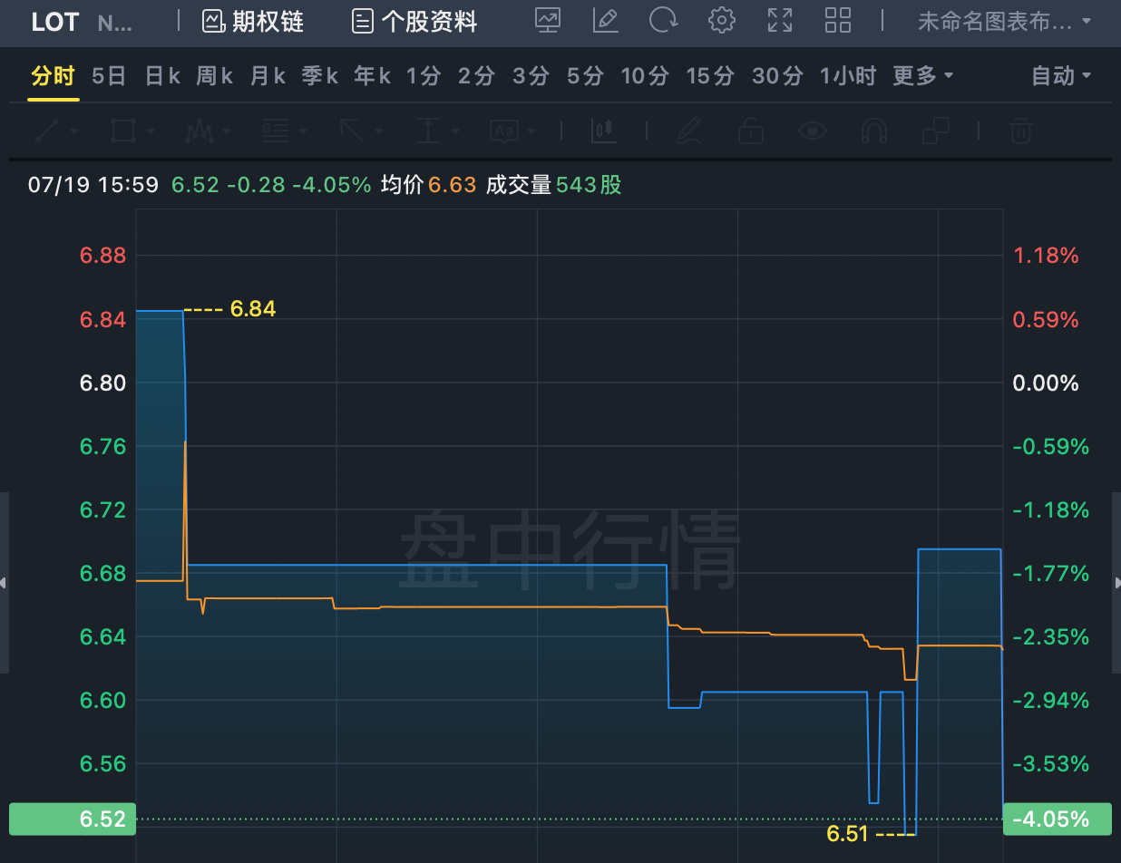Viewport: 1121px width, 863px height.
Task: Click the LOT ticker symbol
Action: coord(55,22)
